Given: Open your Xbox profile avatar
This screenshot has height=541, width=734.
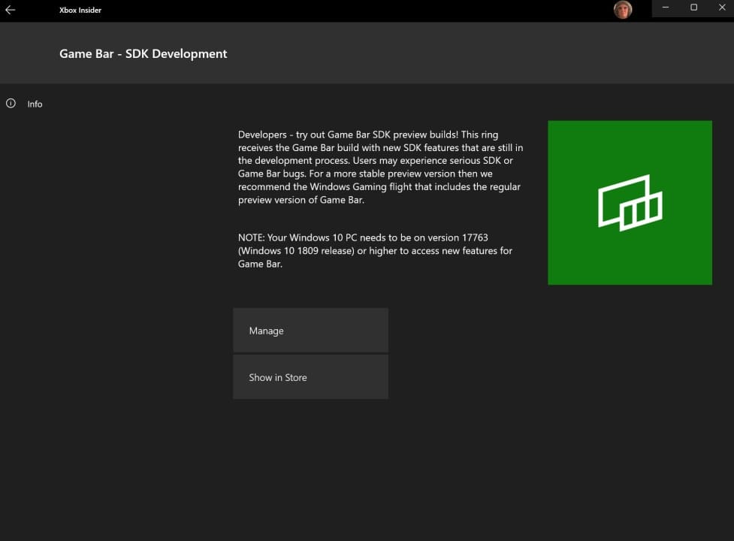Looking at the screenshot, I should pyautogui.click(x=622, y=9).
